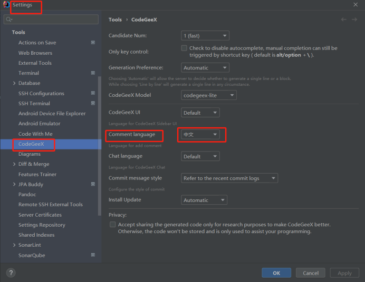Open the CodeGeeX Model dropdown
The height and width of the screenshot is (282, 365).
click(x=209, y=95)
